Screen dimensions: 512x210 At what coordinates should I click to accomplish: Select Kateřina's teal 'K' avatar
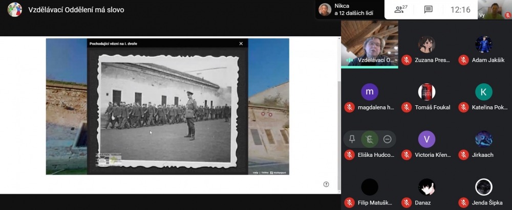coord(484,91)
